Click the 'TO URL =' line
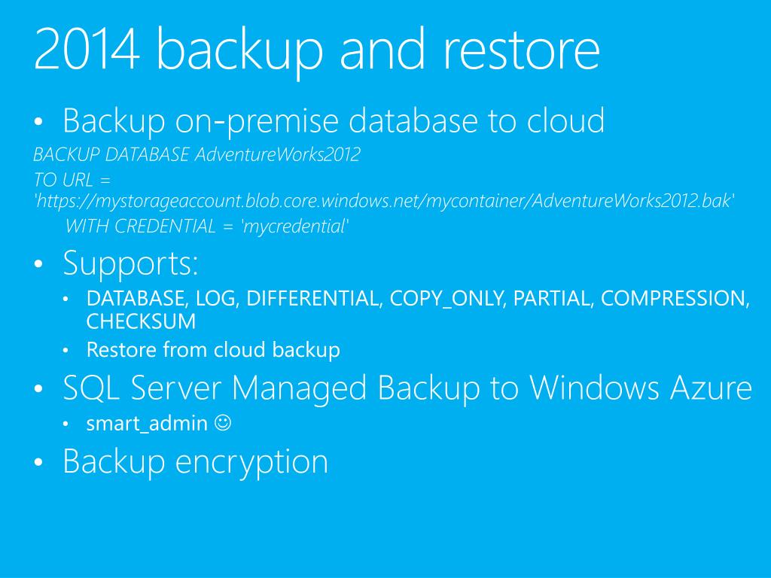This screenshot has width=771, height=578. (72, 180)
